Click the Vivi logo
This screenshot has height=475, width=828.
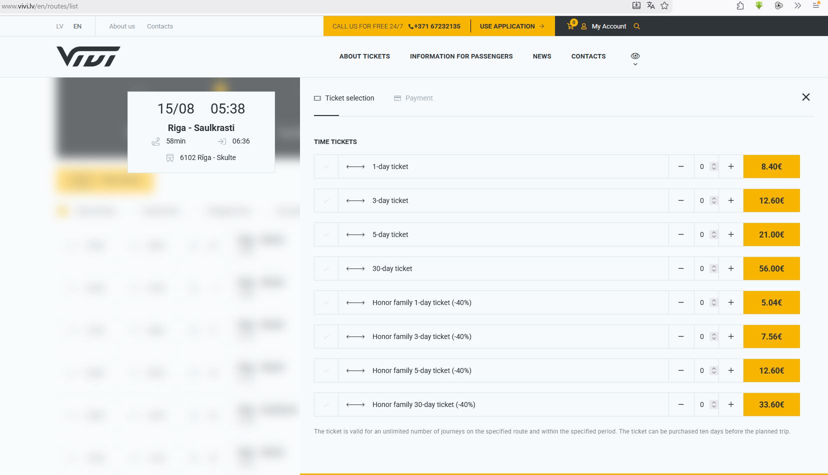pos(88,56)
